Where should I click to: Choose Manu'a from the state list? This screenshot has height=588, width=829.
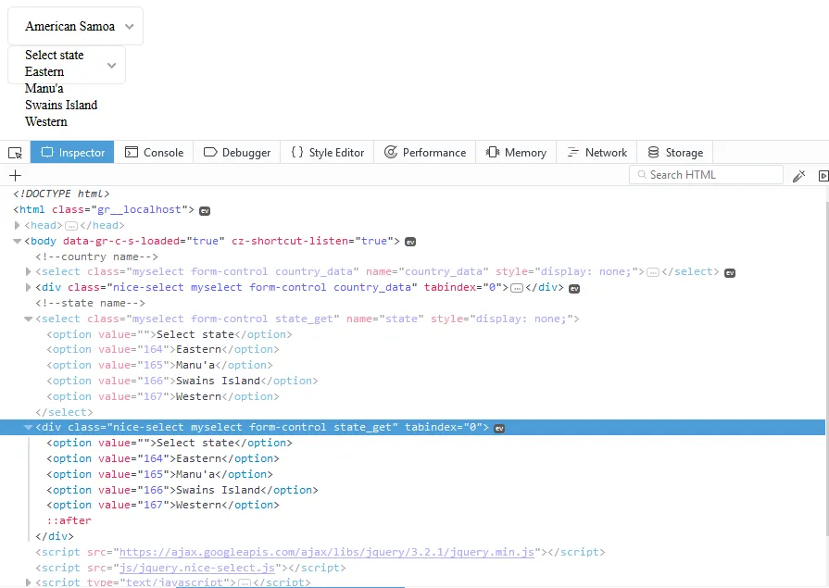(44, 88)
